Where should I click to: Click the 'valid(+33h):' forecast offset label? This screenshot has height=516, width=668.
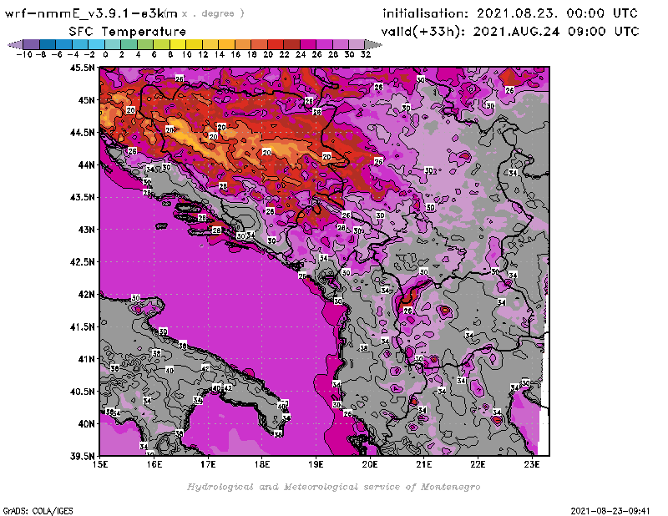coord(423,32)
